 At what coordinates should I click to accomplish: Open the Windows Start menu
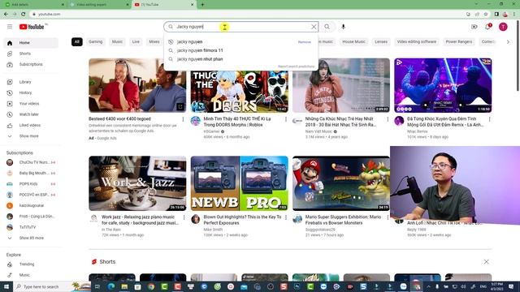[x=6, y=286]
